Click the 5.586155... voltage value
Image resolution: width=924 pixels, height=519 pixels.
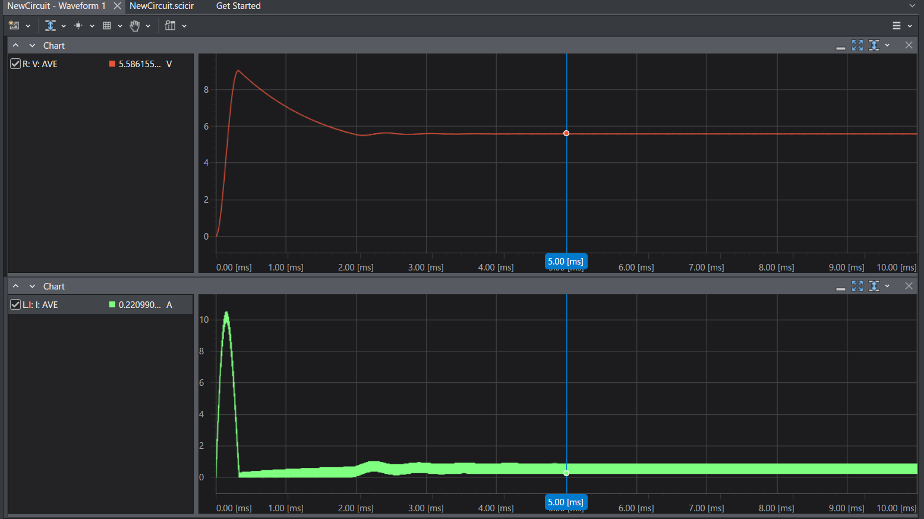coord(140,64)
